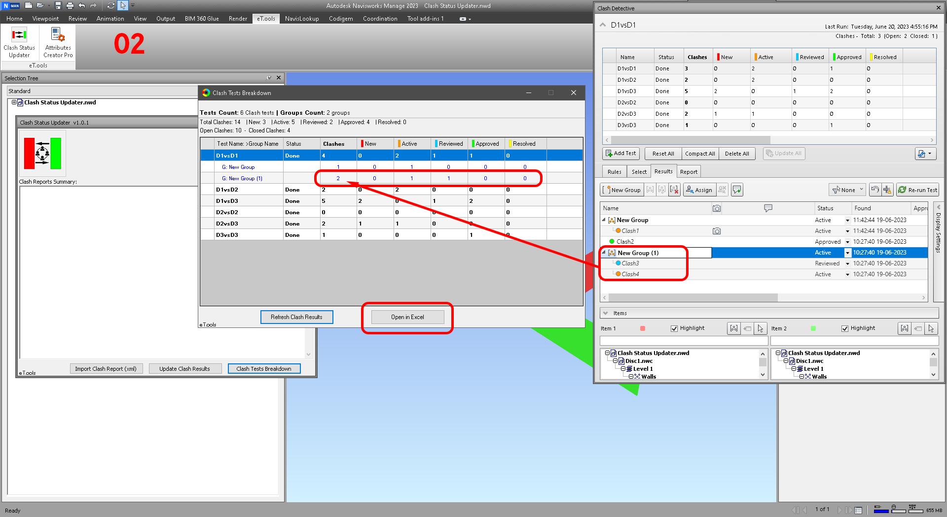The height and width of the screenshot is (517, 947).
Task: Launch Attributes Creator Pro
Action: (58, 43)
